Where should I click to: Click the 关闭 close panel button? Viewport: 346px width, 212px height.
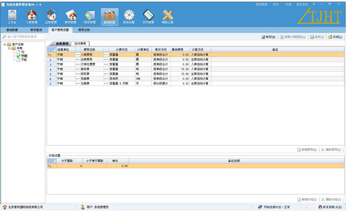click(335, 37)
